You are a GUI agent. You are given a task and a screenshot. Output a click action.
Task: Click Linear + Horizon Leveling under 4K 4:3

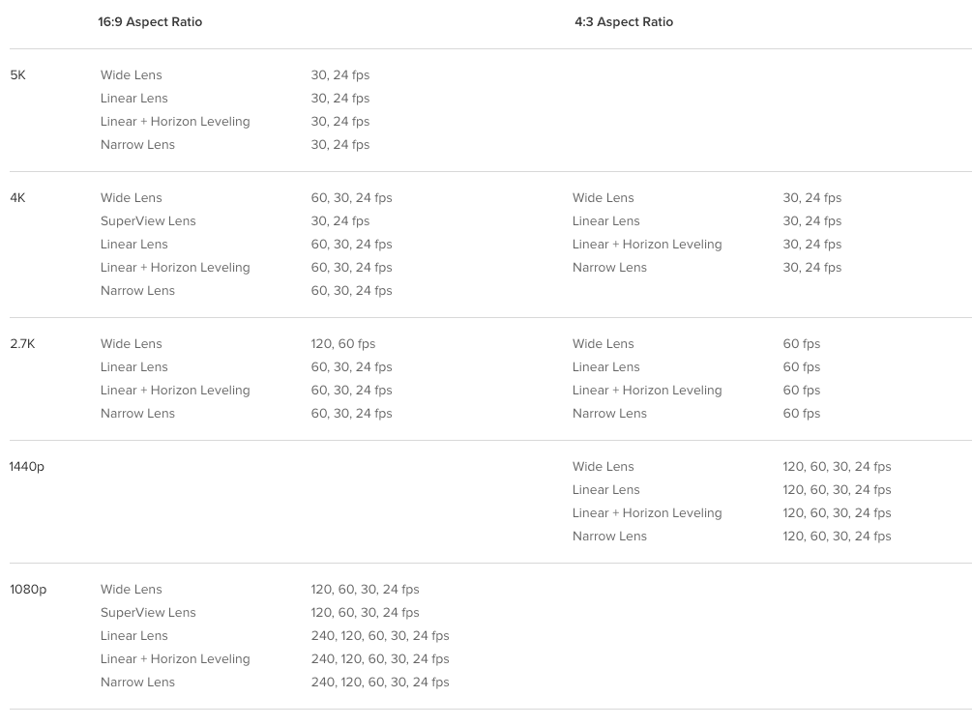pyautogui.click(x=647, y=244)
